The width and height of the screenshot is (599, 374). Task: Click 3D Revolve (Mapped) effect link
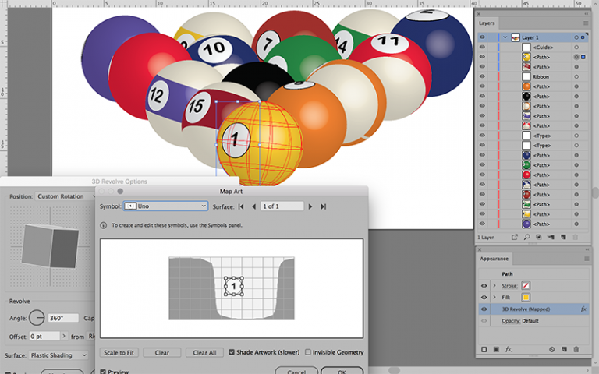coord(526,309)
